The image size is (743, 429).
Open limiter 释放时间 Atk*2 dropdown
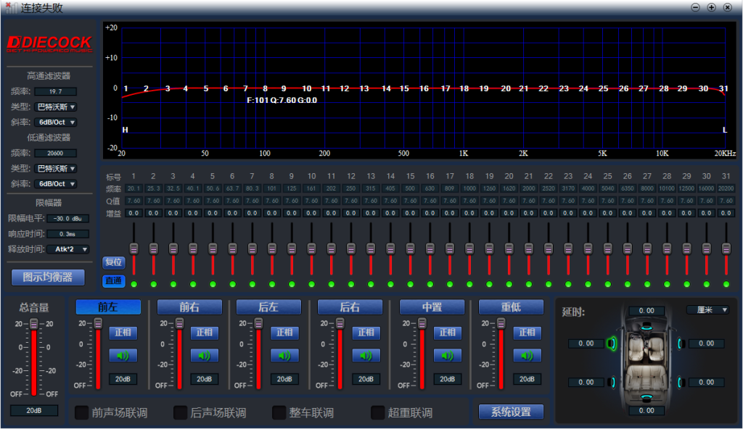(68, 249)
